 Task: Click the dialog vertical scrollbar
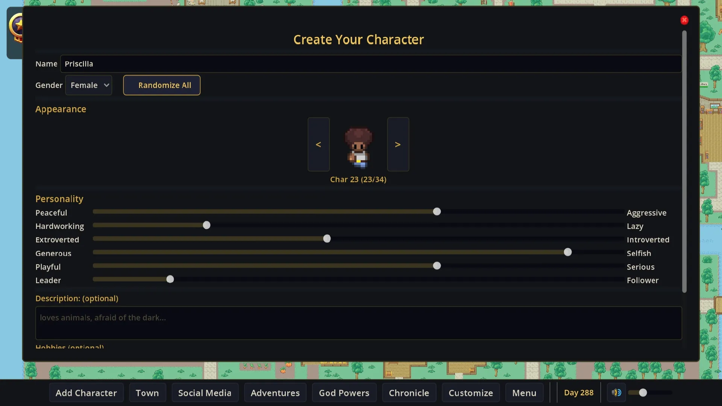(x=684, y=162)
